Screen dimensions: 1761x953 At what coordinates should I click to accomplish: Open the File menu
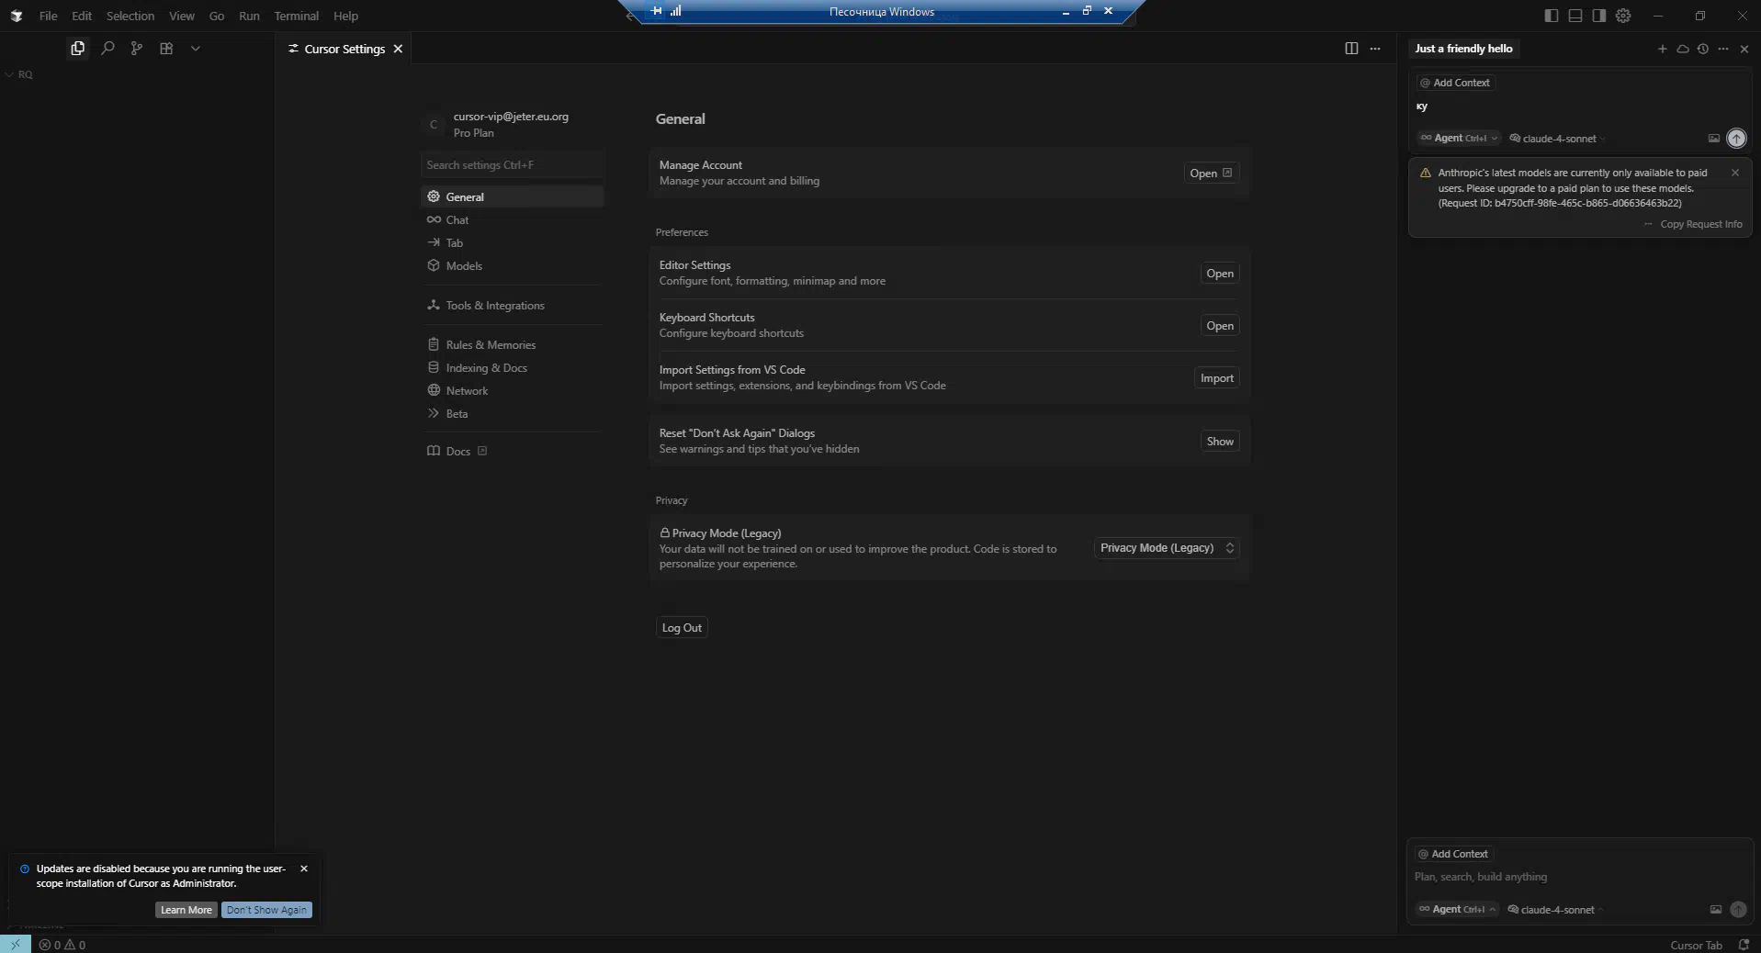48,16
